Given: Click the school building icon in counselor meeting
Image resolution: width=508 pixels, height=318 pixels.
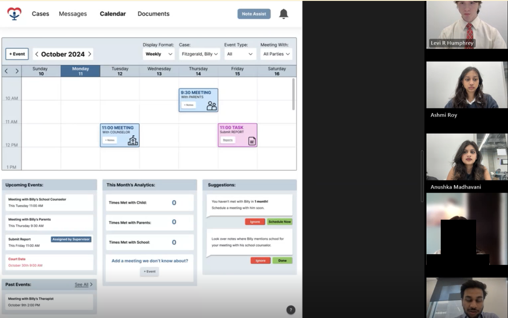Looking at the screenshot, I should point(133,141).
